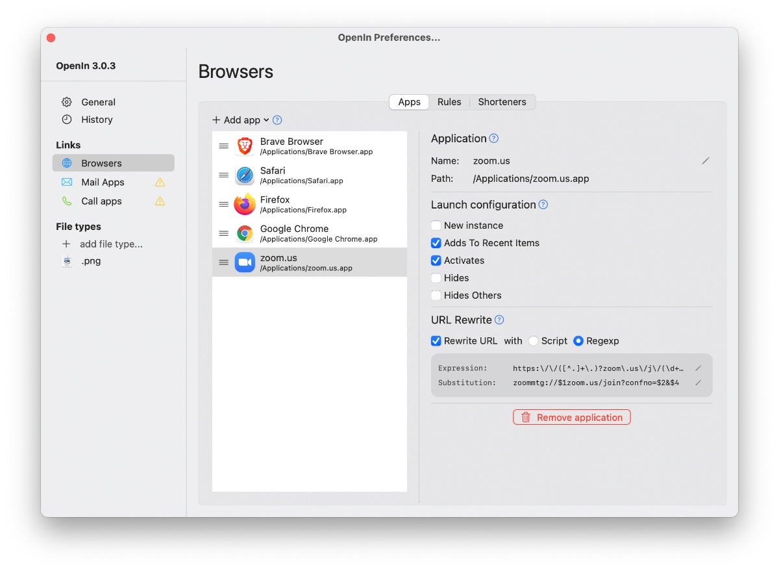The image size is (779, 571).
Task: Close the OpenIn Preferences window
Action: coord(51,38)
